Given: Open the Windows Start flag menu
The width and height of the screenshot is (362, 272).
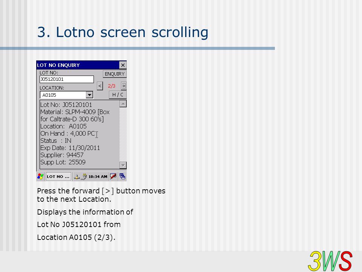Looking at the screenshot, I should pyautogui.click(x=40, y=176).
